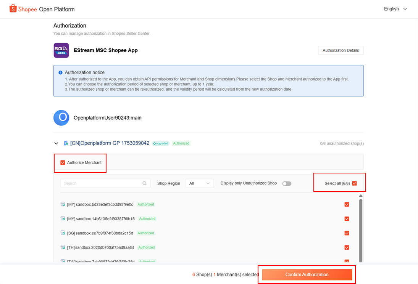Uncheck the Authorize Merchant checkbox
This screenshot has height=284, width=418.
pos(63,163)
